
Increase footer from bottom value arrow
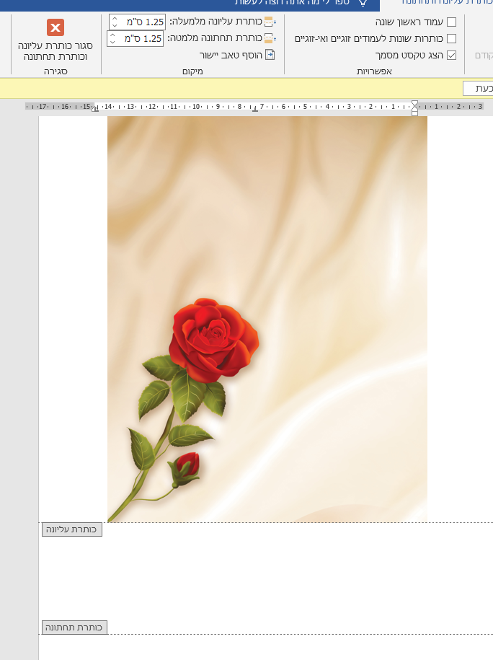click(112, 35)
